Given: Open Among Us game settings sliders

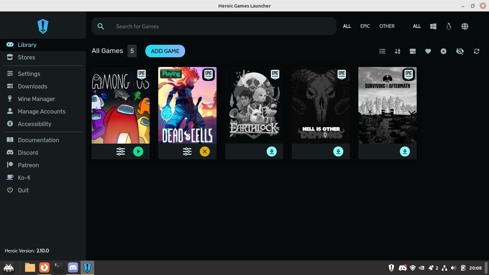Looking at the screenshot, I should click(x=121, y=151).
